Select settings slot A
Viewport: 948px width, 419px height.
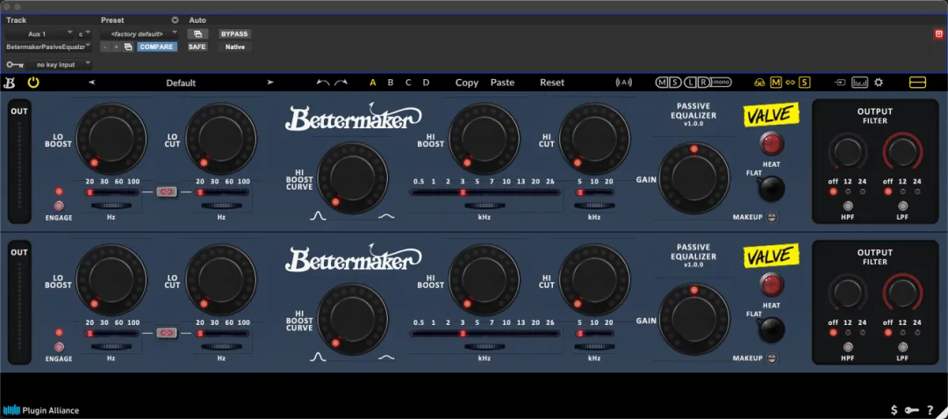tap(372, 83)
